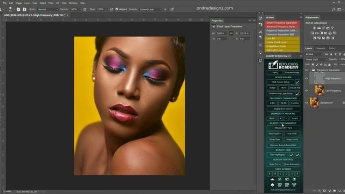Open the File menu
This screenshot has height=194, width=345.
point(5,3)
